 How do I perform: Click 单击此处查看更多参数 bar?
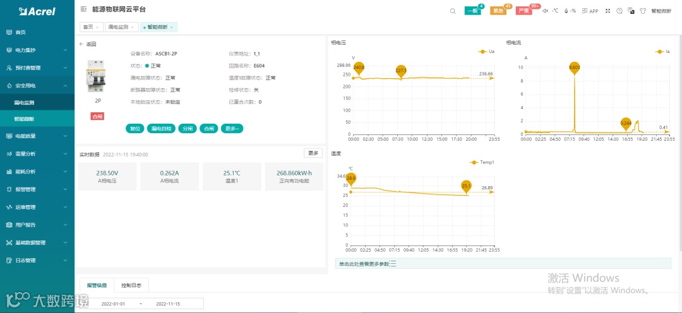[x=503, y=263]
